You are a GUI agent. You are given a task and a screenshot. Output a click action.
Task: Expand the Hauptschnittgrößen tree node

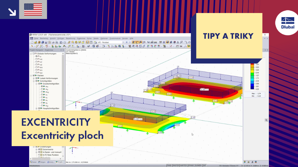pyautogui.click(x=36, y=108)
